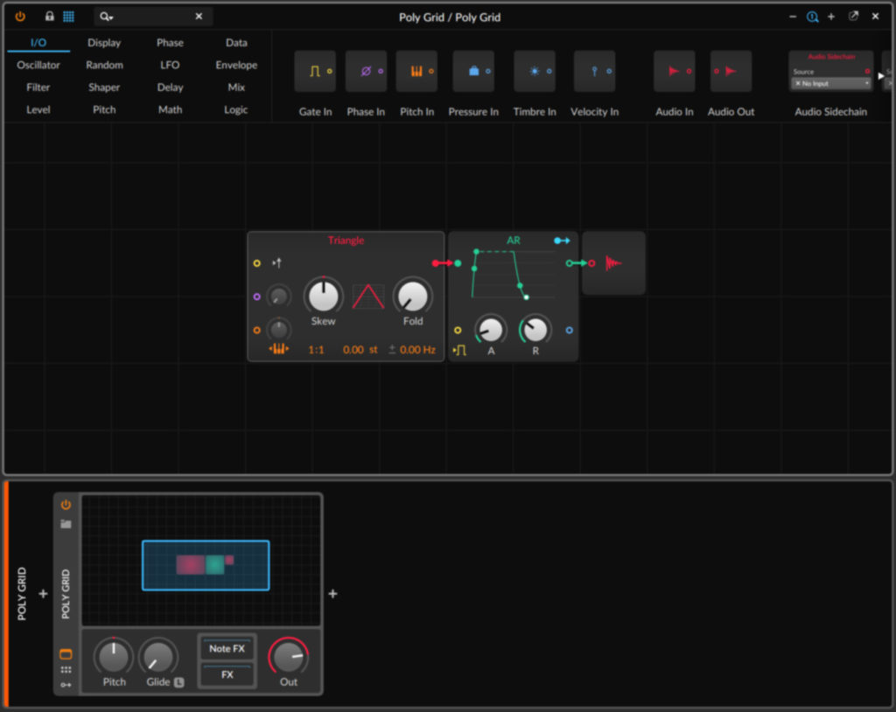
Task: Select the Audio Out module icon
Action: 730,71
